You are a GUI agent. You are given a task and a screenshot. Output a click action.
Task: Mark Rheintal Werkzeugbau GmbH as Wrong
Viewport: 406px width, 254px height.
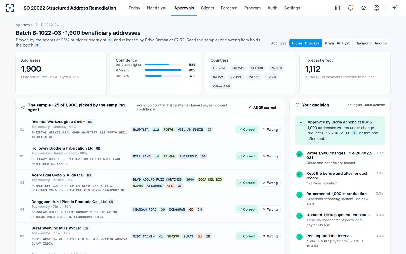[270, 130]
